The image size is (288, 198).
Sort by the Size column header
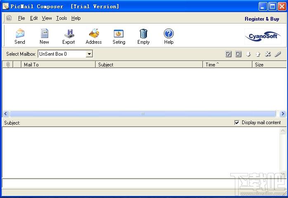click(269, 65)
